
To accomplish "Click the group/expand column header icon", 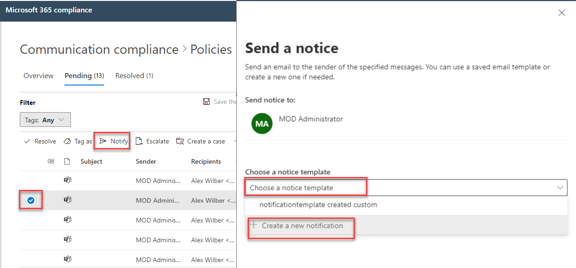I will (51, 161).
